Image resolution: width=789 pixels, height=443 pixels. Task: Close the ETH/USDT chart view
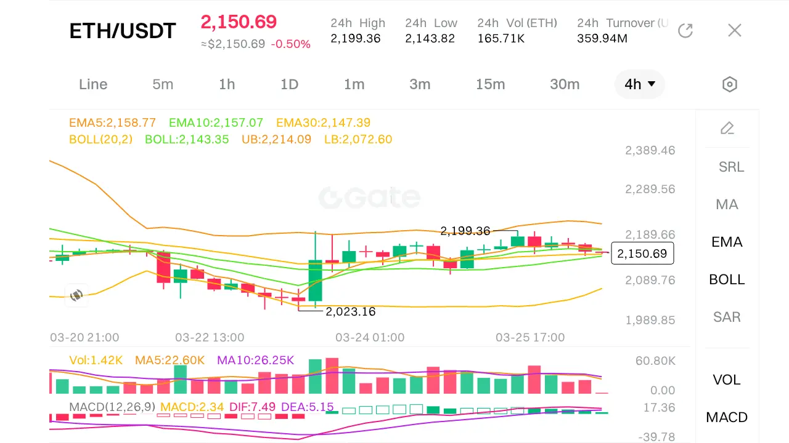(734, 31)
